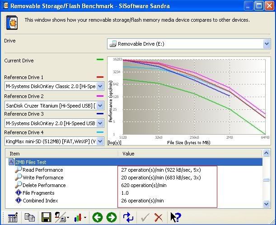Click the copy results icon
This screenshot has height=225, width=276.
(x=30, y=217)
